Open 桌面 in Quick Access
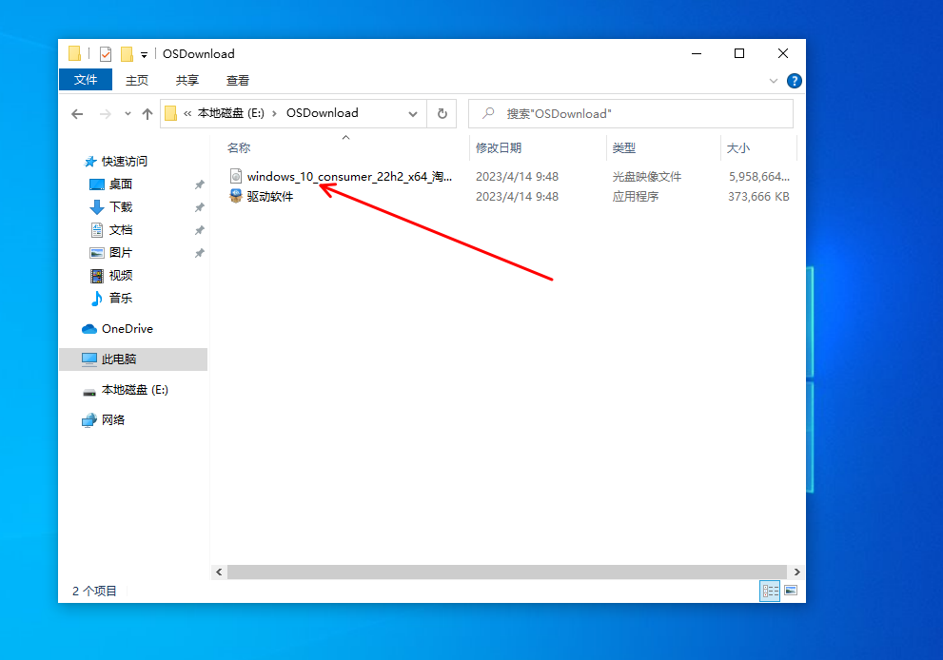The height and width of the screenshot is (660, 943). point(120,184)
